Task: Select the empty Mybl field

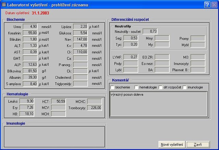Action: [198, 45]
